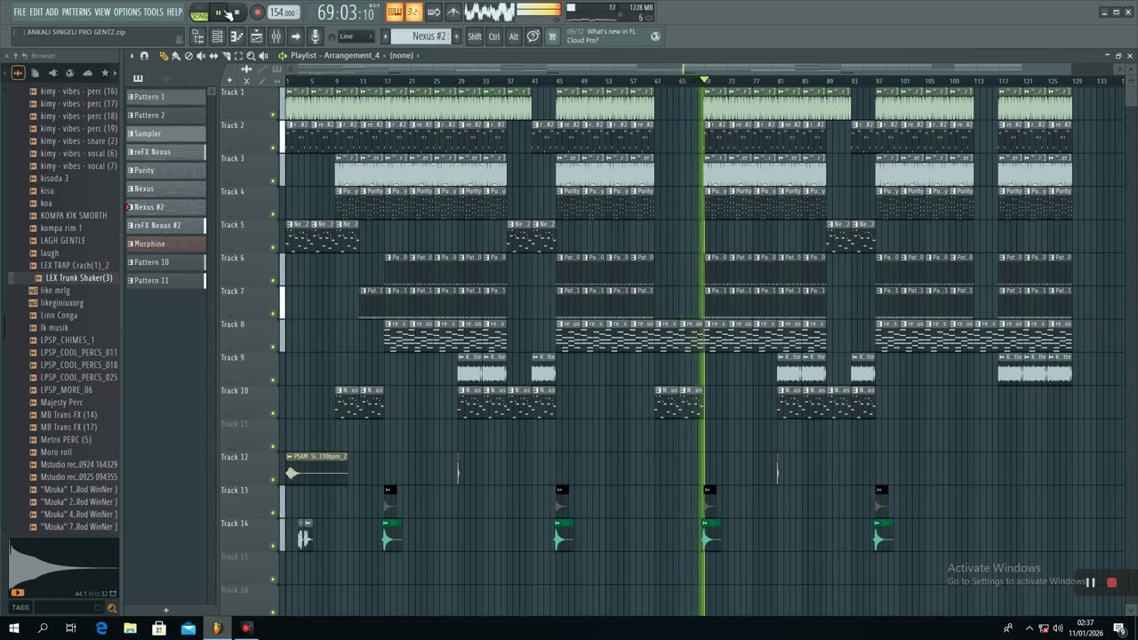Select the Playback speaker tool in Playlist
This screenshot has height=640, width=1138.
pyautogui.click(x=263, y=56)
